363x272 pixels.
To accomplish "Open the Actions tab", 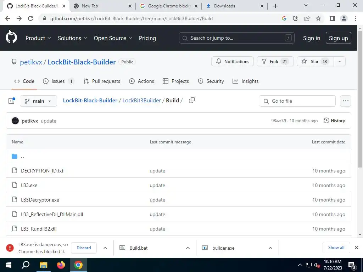I will point(141,81).
